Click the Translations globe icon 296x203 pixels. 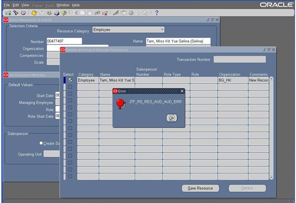pos(131,13)
